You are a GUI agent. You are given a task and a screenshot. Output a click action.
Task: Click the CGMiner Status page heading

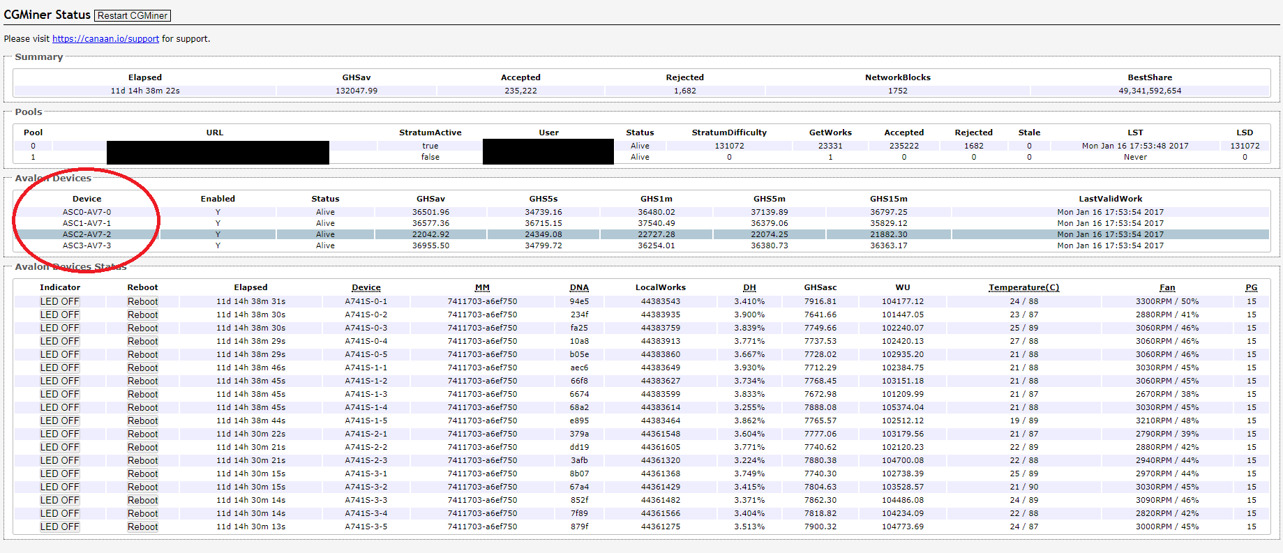coord(47,15)
